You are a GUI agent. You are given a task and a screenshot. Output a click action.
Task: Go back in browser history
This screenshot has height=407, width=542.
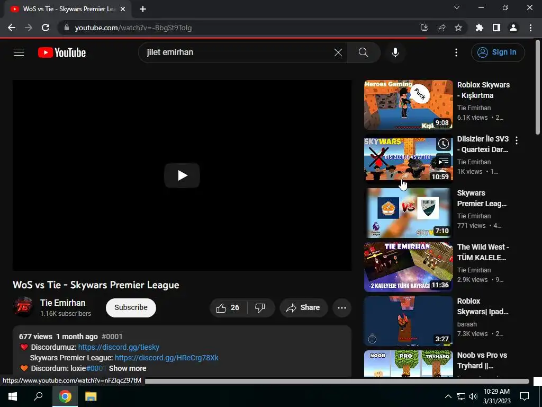tap(12, 28)
